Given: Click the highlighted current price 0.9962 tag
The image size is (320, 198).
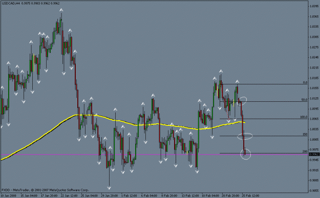Looking at the screenshot, I should 314,155.
